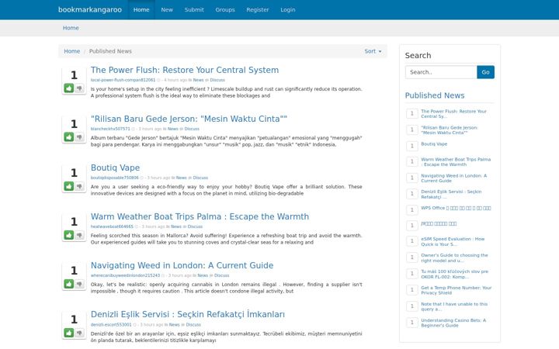The image size is (559, 349).
Task: Open the 'Rilisan Baru Gede Jerson' headline
Action: [189, 119]
